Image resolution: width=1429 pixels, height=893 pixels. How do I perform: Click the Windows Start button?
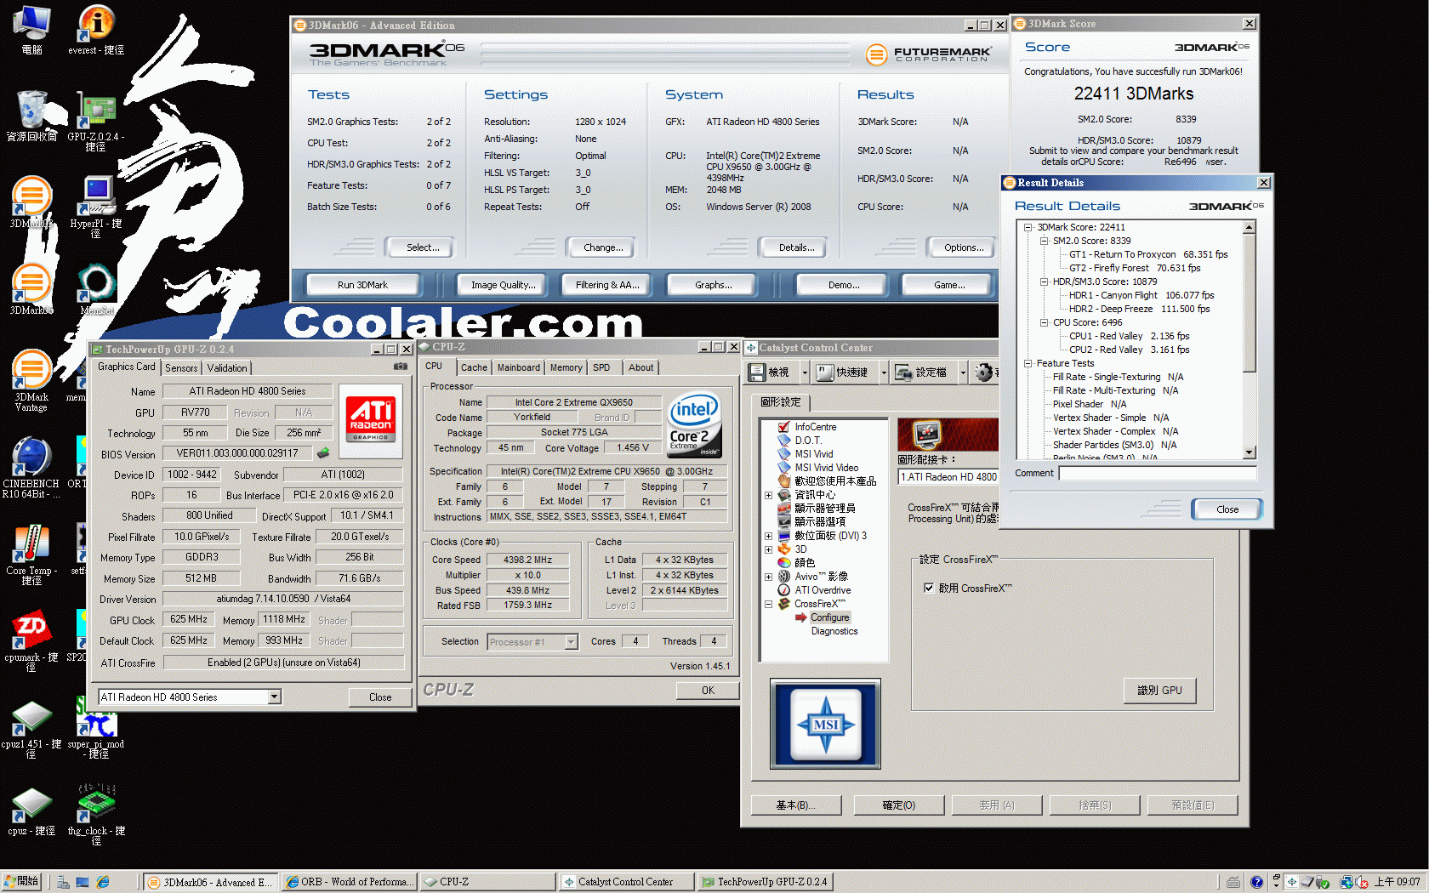pos(21,882)
